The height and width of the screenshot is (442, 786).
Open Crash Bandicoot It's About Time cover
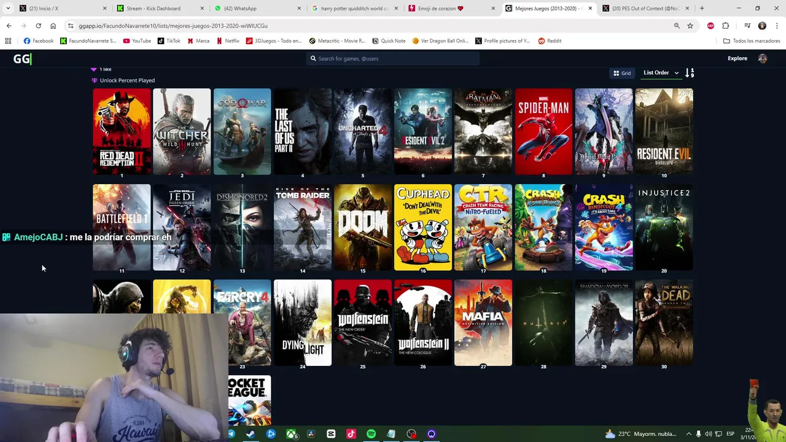(x=604, y=227)
